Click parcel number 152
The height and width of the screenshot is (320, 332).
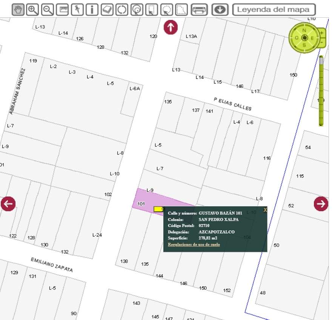tap(227, 290)
